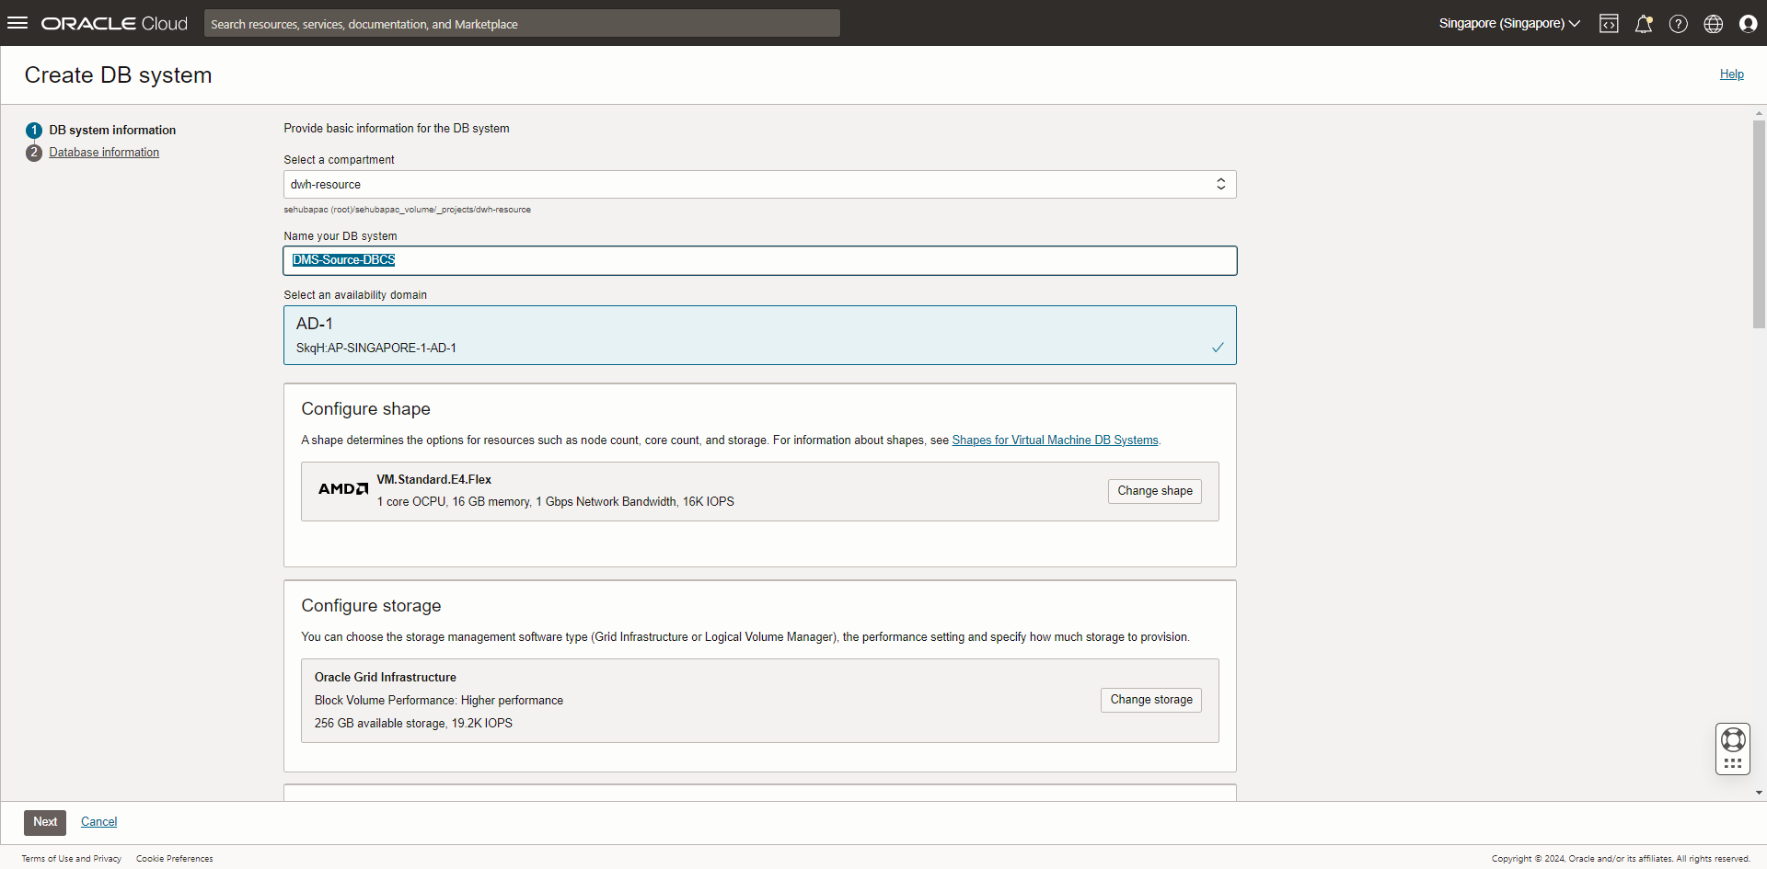Screen dimensions: 1767x869
Task: Open the compartment dropdown dwh-resource
Action: (759, 185)
